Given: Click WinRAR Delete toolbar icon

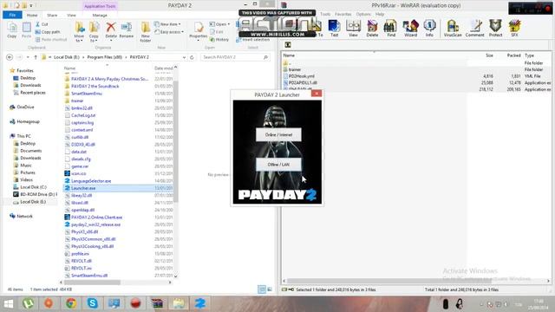Looking at the screenshot, I should [x=372, y=29].
